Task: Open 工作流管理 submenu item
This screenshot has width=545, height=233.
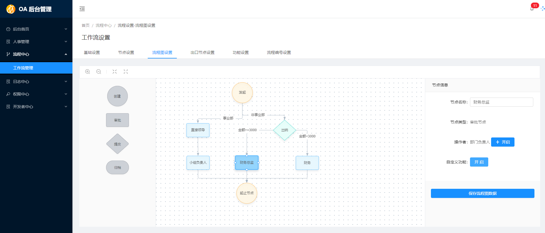Action: coord(36,68)
